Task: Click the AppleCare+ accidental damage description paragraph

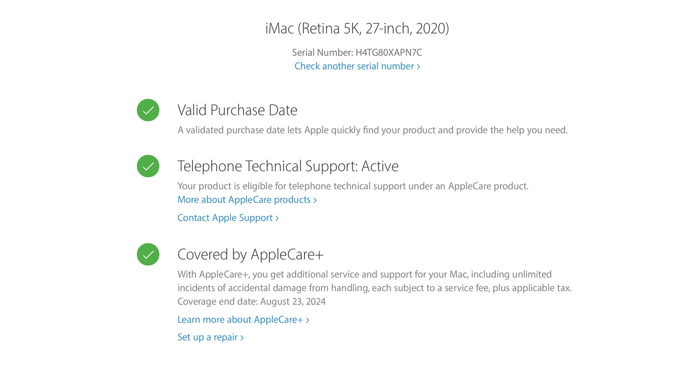Action: 374,281
